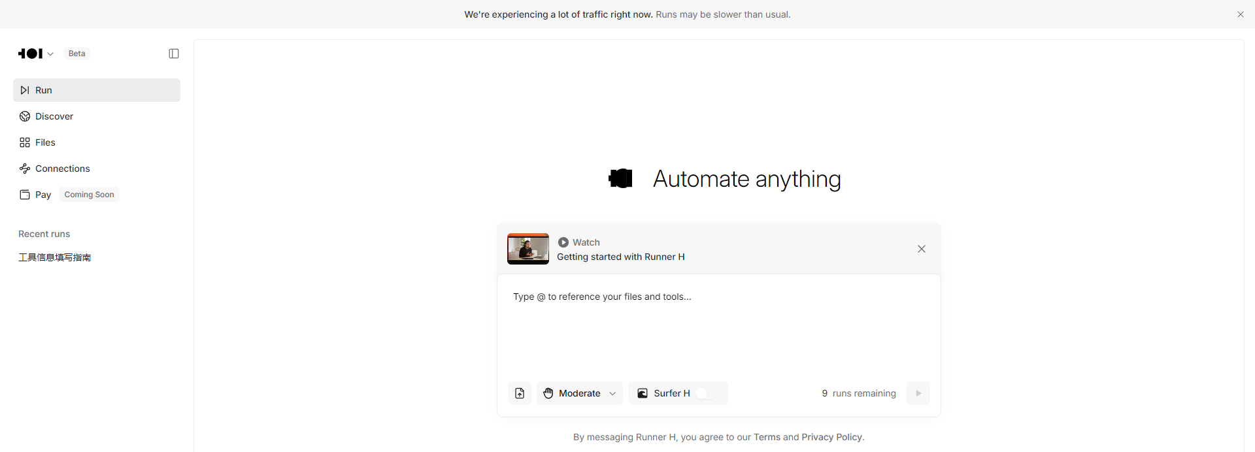1255x452 pixels.
Task: Close the Getting started card
Action: [x=922, y=249]
